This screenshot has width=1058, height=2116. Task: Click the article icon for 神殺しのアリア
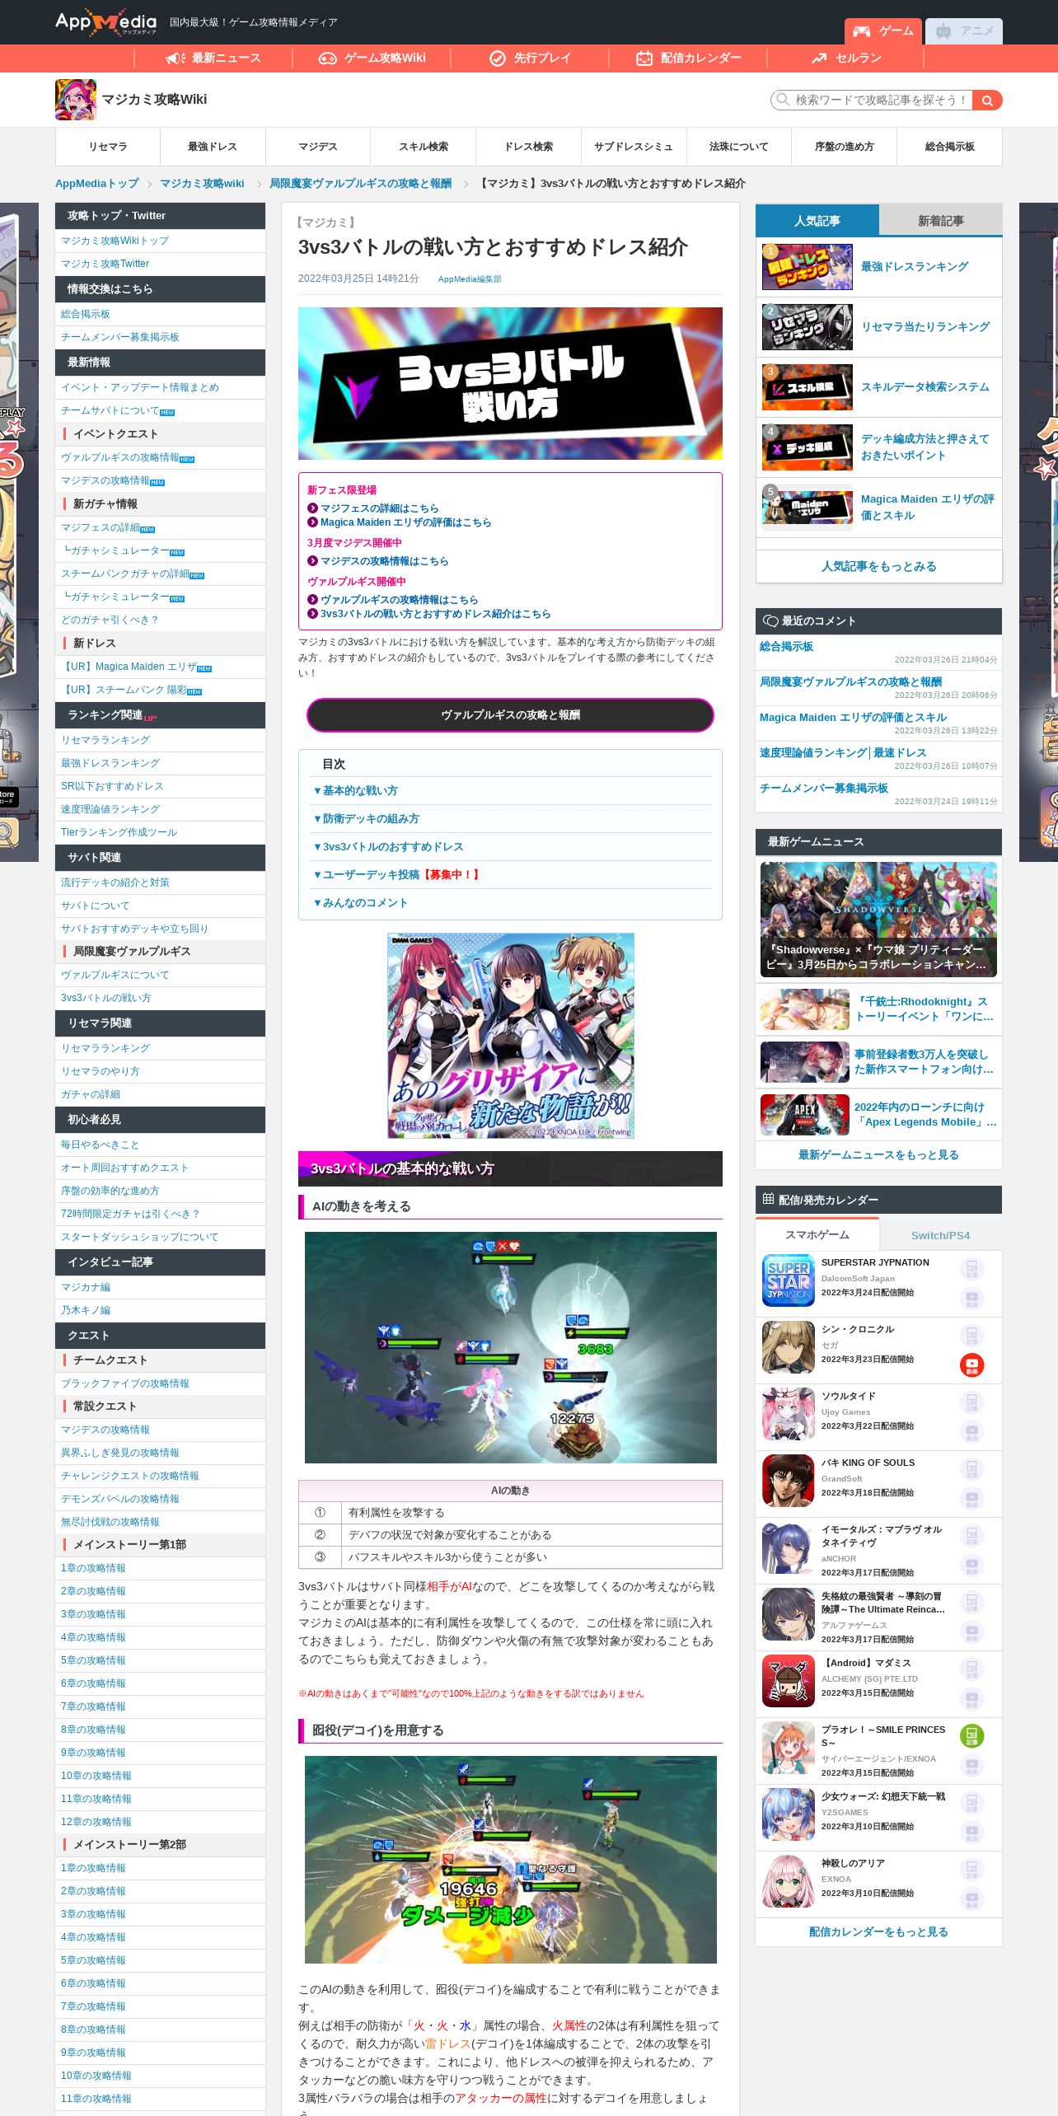point(971,1869)
